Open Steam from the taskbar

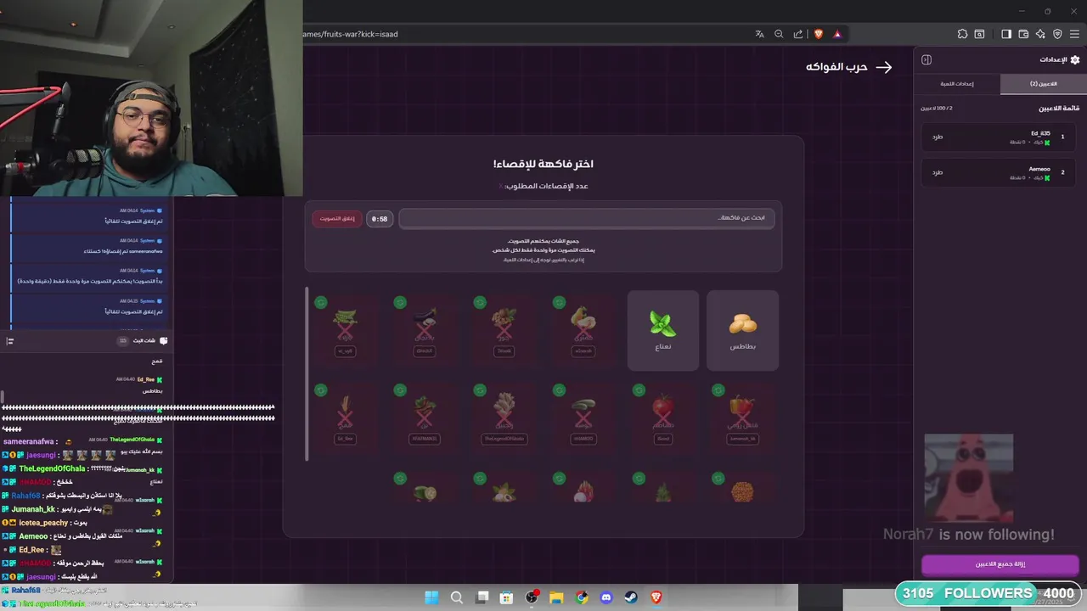point(631,597)
